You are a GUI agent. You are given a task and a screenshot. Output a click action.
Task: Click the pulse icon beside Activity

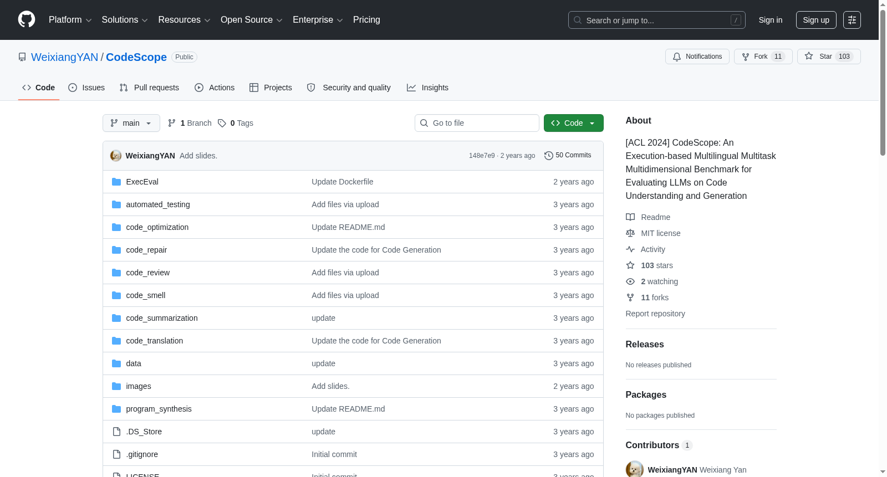(630, 249)
